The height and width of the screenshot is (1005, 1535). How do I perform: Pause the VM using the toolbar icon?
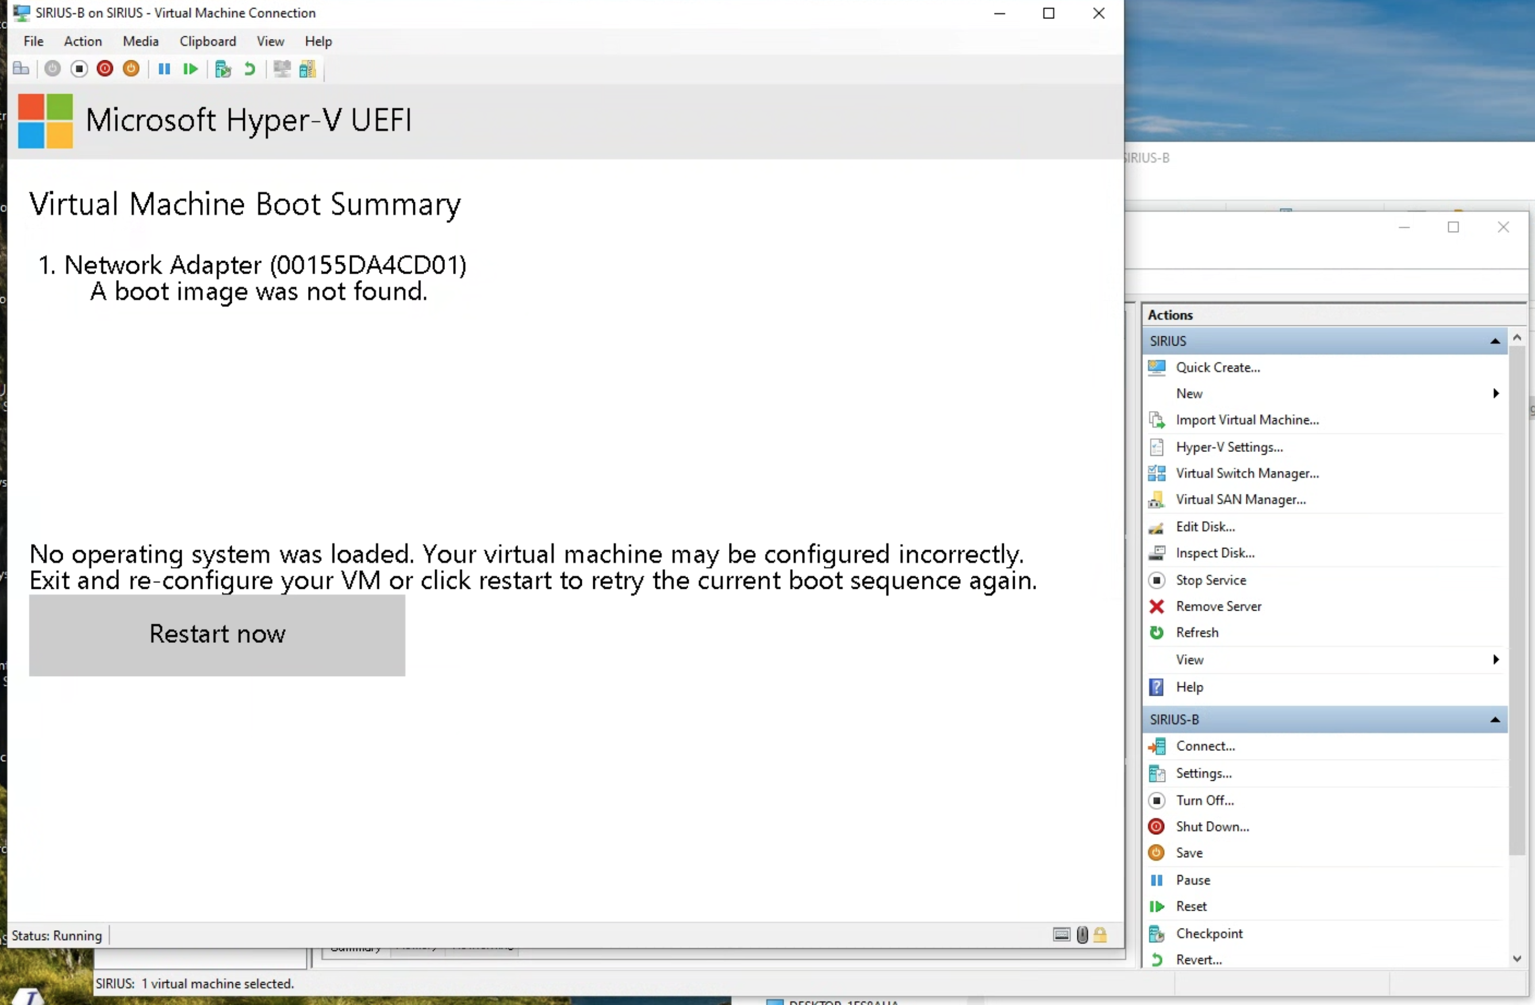164,68
